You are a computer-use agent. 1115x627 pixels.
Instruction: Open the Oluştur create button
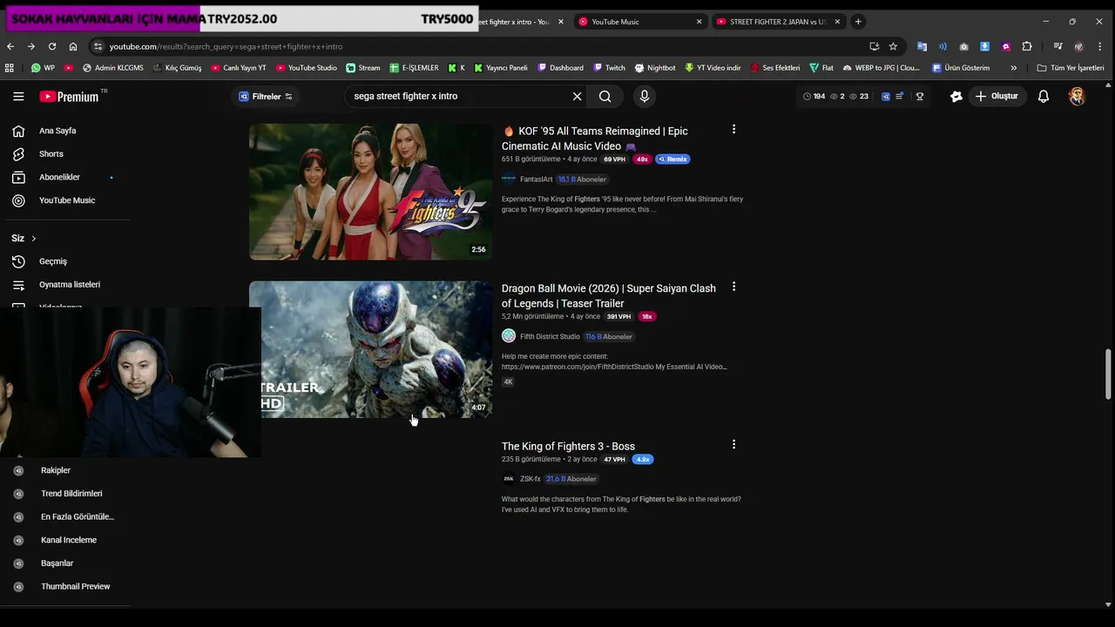click(997, 97)
